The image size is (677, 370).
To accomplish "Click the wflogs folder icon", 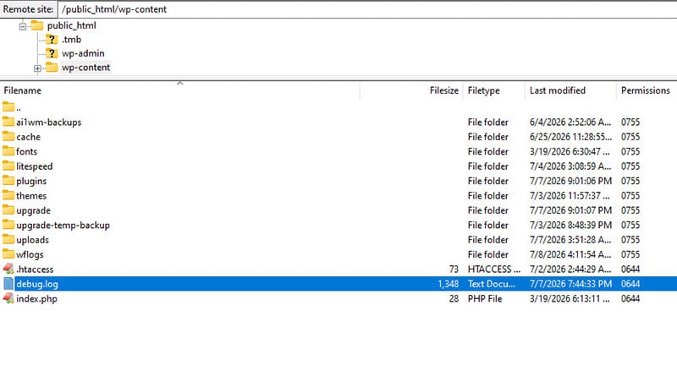I will 8,254.
